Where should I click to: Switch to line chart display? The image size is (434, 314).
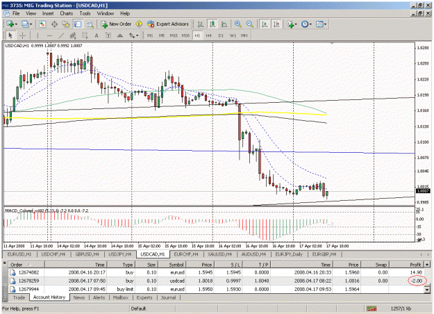coord(224,24)
